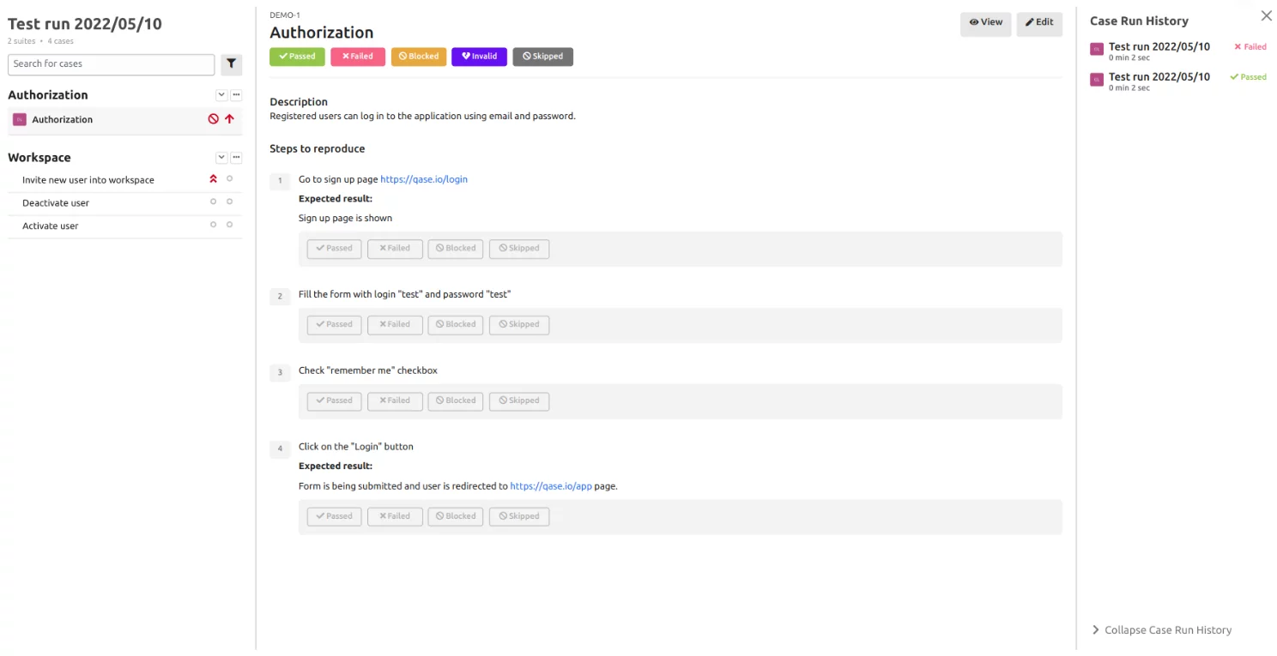This screenshot has height=656, width=1277.
Task: Open the passed Test run 2022/05/10 history entry
Action: click(1159, 77)
